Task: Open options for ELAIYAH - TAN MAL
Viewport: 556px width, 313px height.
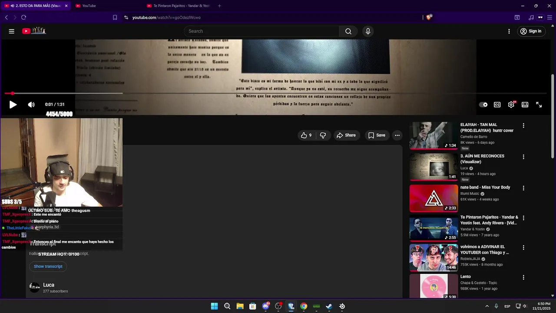Action: pos(523,126)
